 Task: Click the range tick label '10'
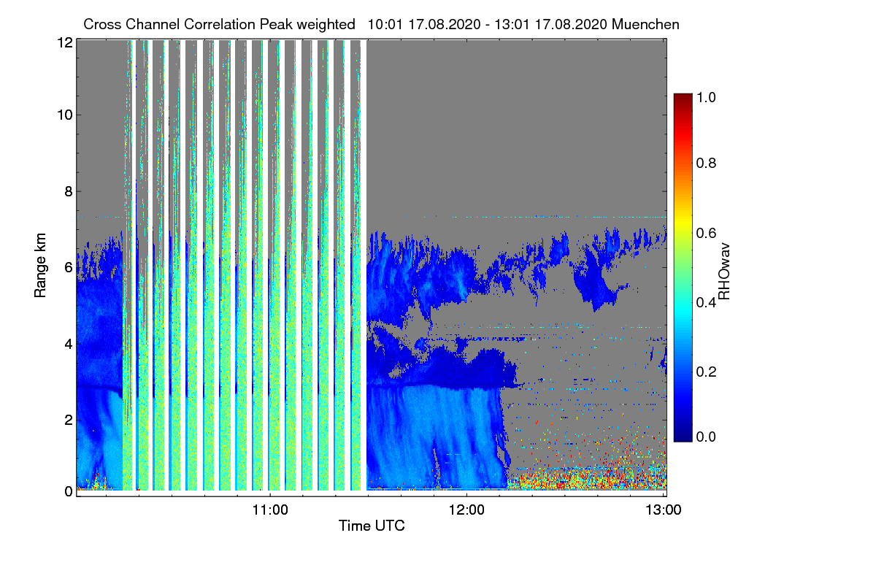click(65, 115)
